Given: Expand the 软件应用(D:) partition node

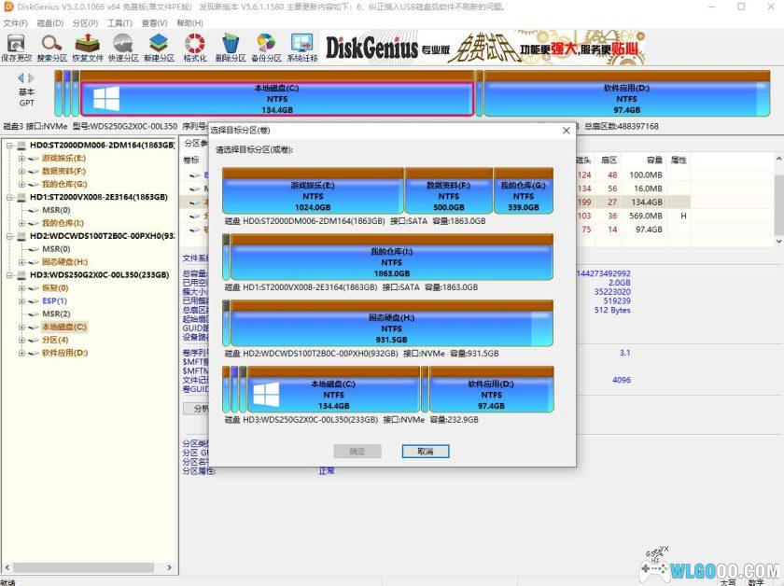Looking at the screenshot, I should click(21, 354).
